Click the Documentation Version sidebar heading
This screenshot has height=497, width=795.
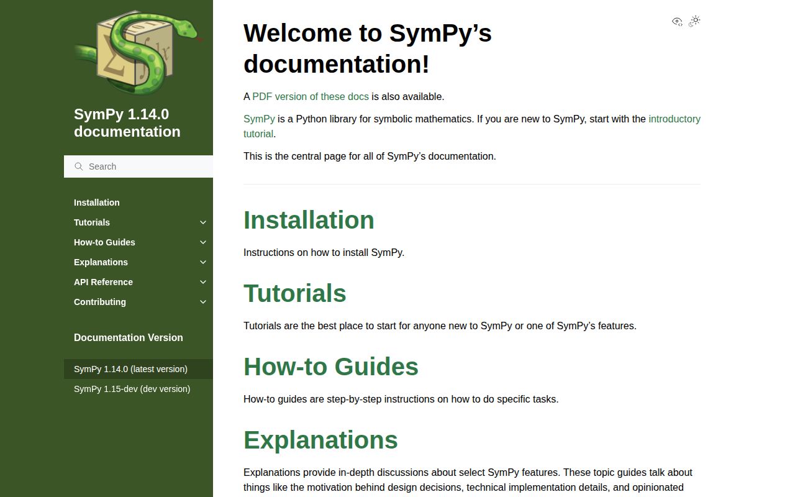tap(129, 338)
